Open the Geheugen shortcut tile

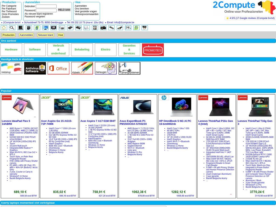(106, 68)
